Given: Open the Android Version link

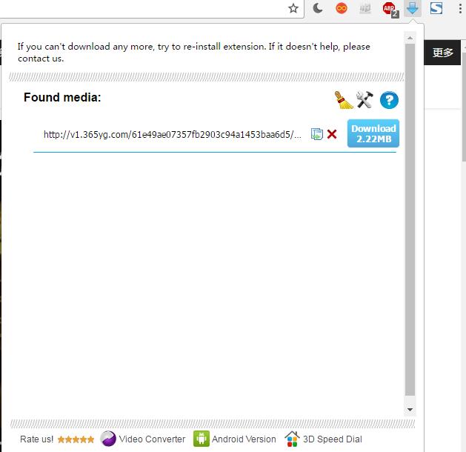Looking at the screenshot, I should (x=244, y=439).
